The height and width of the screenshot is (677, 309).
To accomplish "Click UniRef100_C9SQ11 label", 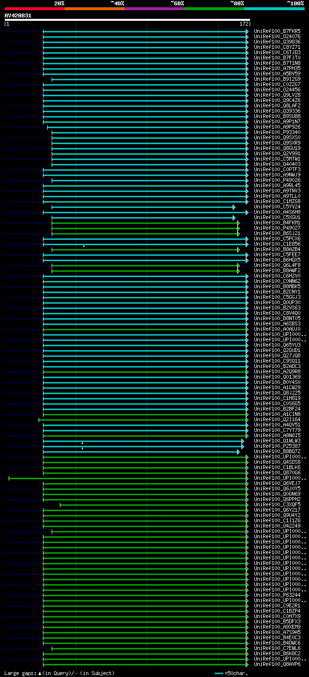I will point(277,361).
